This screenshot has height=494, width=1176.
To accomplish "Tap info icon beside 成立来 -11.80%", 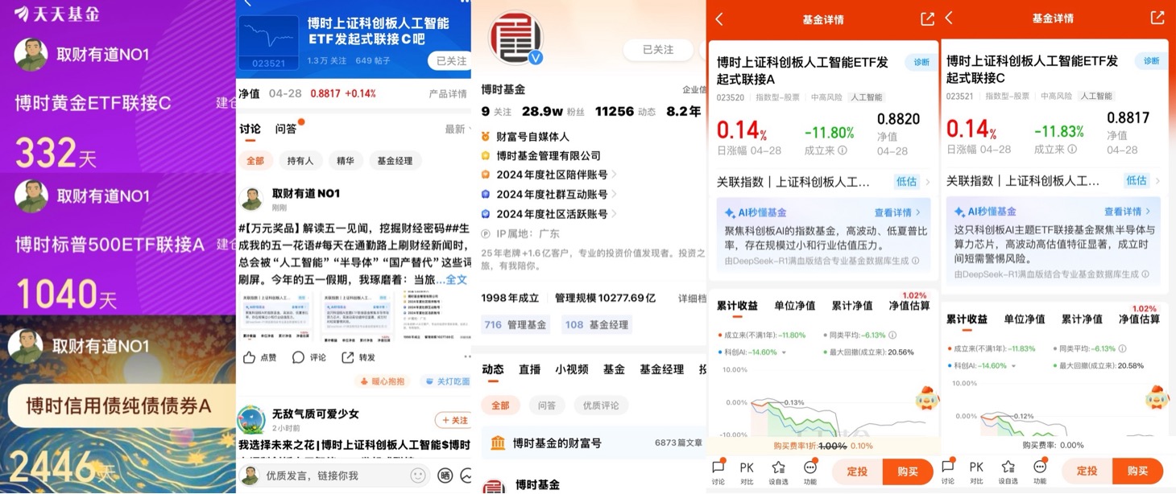I will point(843,150).
